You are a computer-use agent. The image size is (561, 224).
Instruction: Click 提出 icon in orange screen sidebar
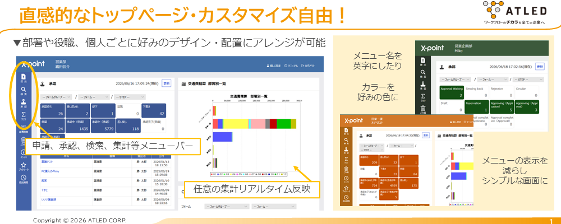(x=346, y=132)
